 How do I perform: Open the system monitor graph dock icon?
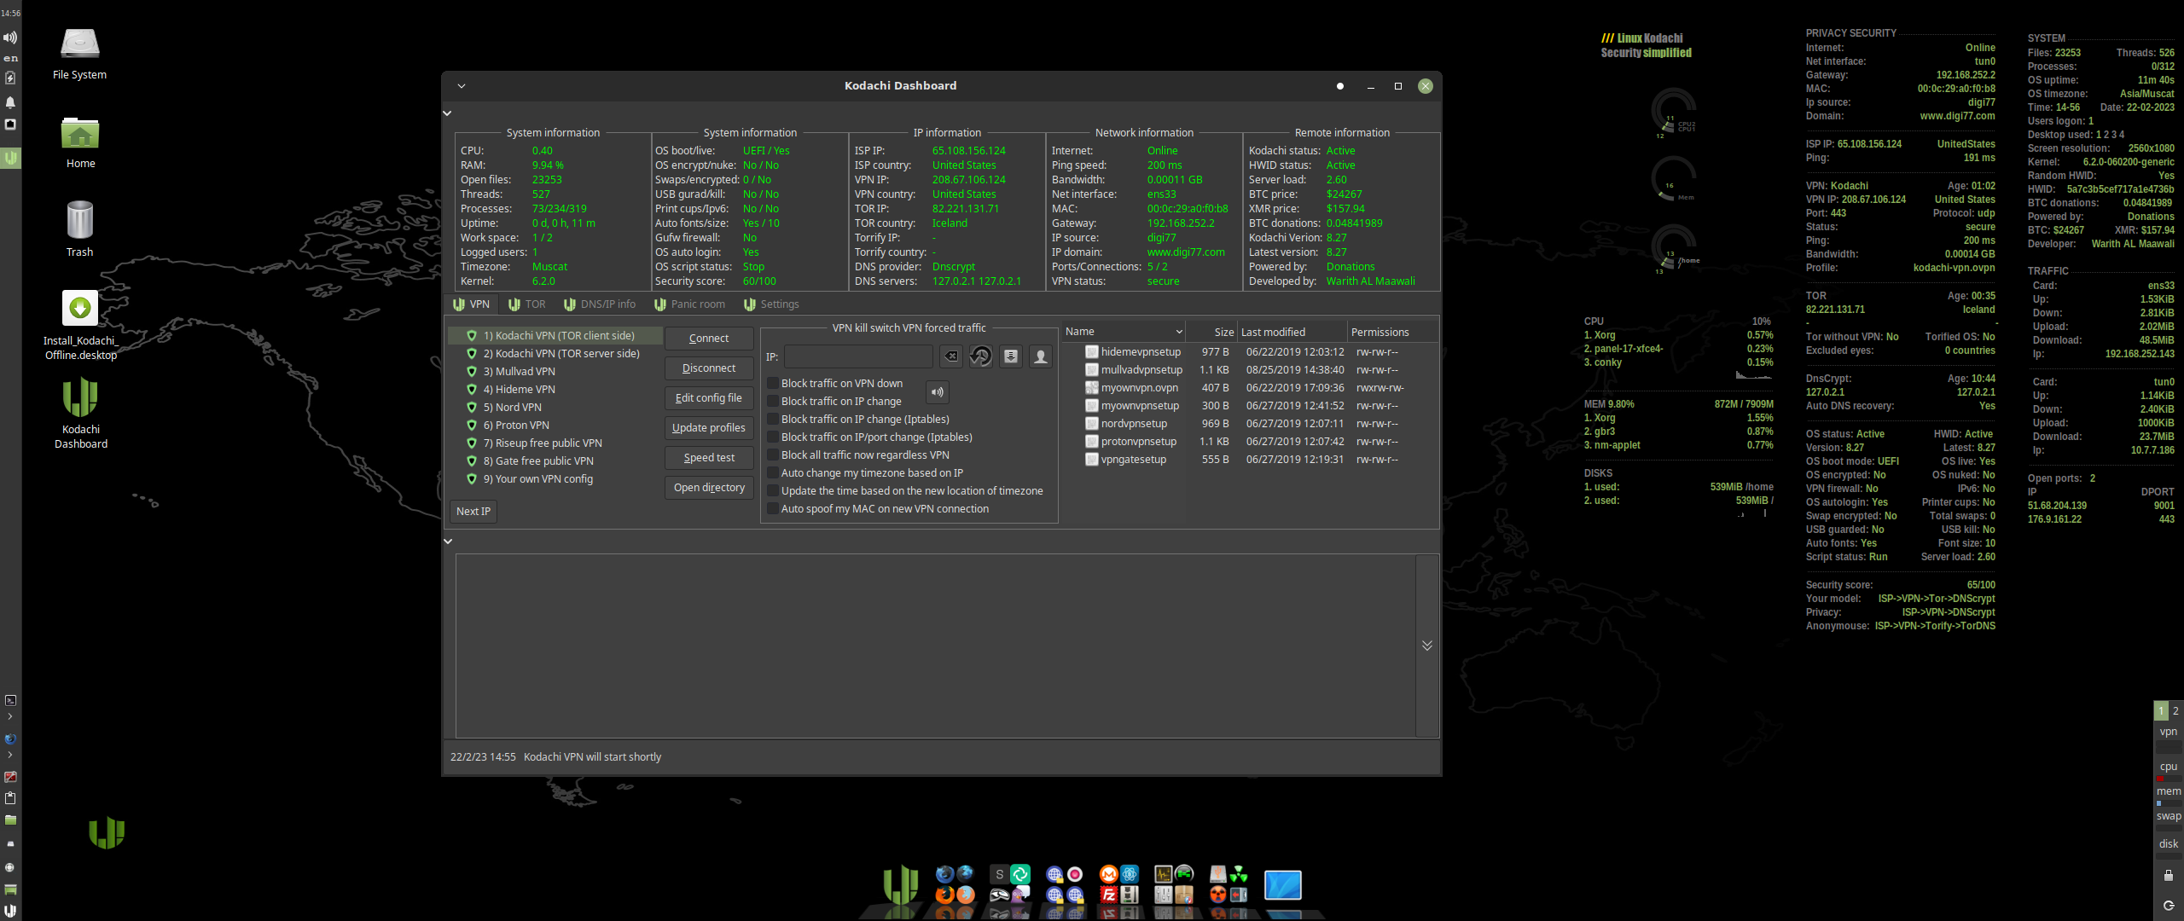tap(1164, 874)
